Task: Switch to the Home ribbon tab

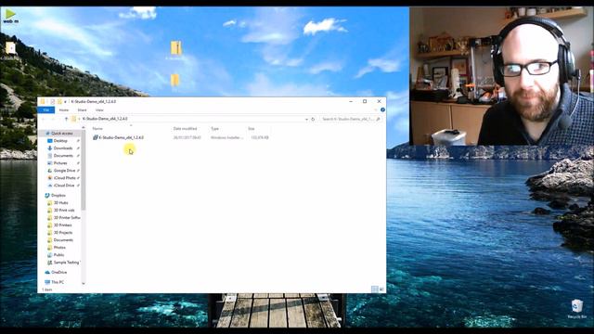Action: tap(64, 109)
